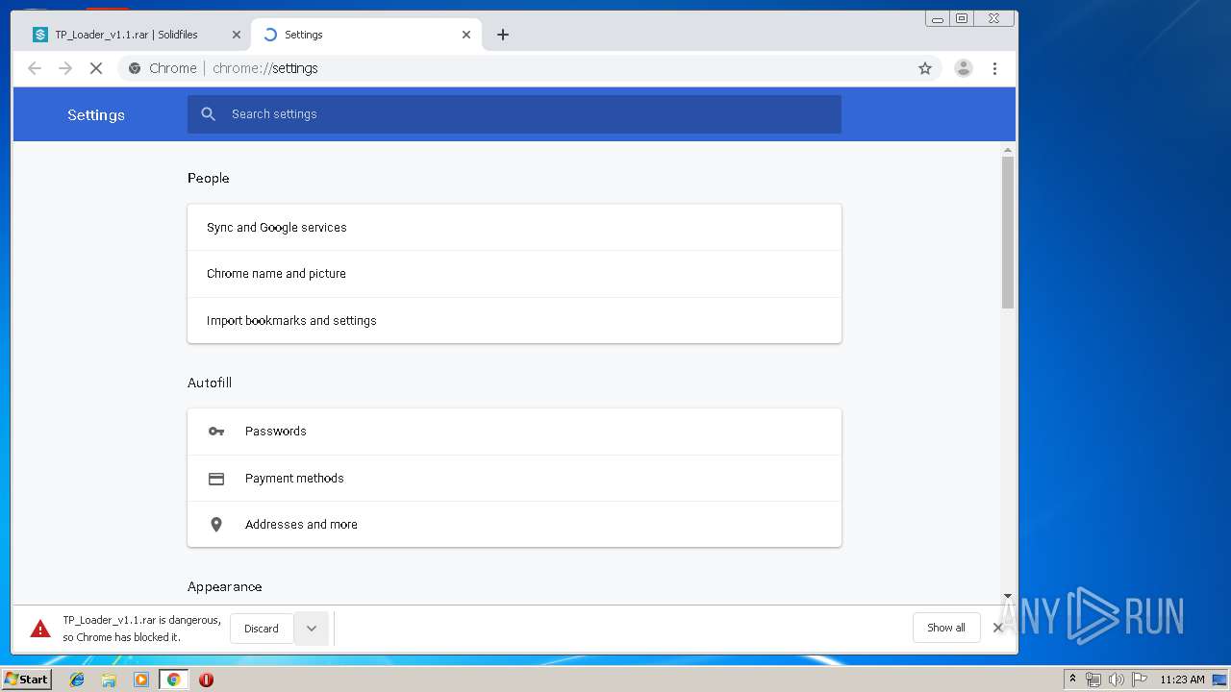Click the Payment methods card icon
The height and width of the screenshot is (692, 1231).
click(216, 479)
